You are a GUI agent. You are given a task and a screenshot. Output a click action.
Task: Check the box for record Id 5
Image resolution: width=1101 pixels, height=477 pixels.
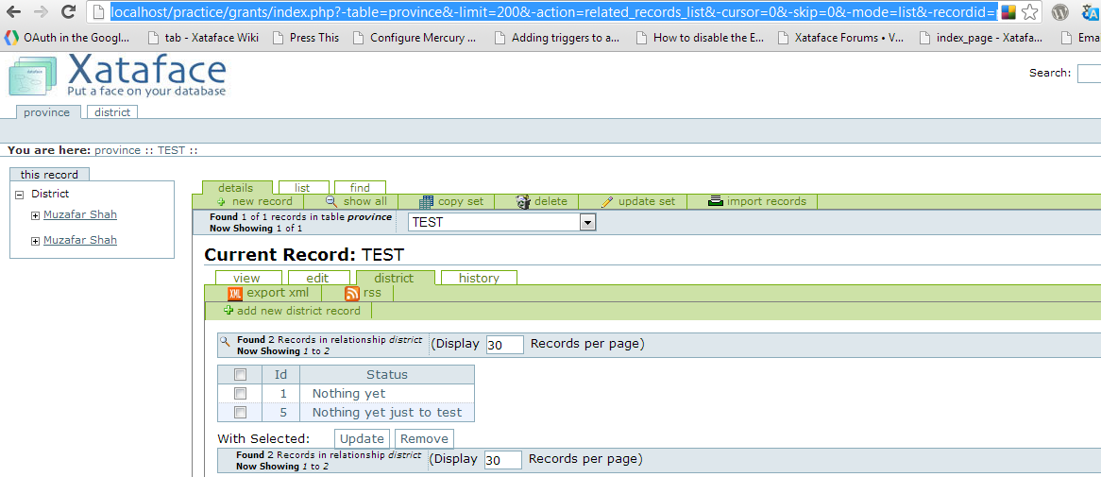(240, 413)
